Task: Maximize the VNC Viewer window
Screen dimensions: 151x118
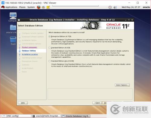Action: point(138,3)
